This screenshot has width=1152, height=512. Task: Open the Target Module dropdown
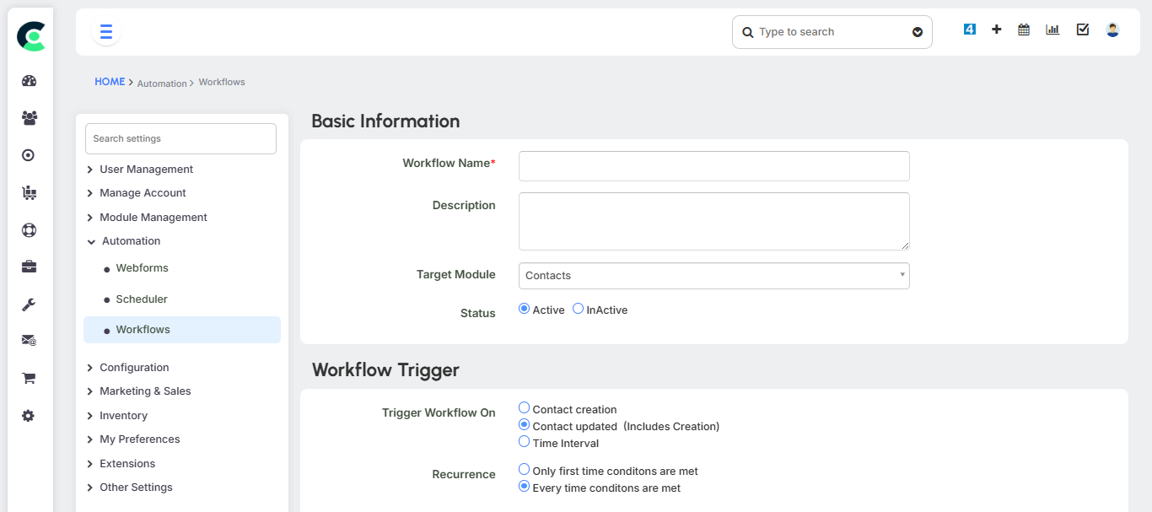click(713, 276)
